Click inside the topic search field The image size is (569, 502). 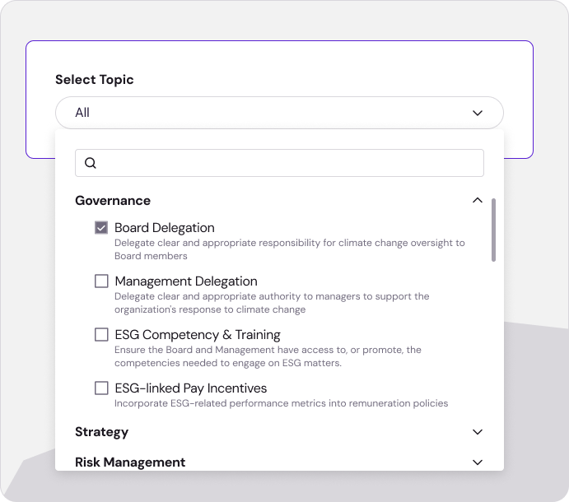(x=288, y=163)
